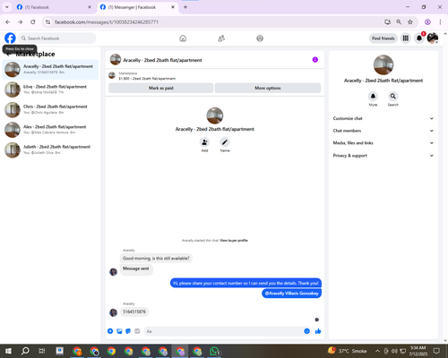Open volume control in system tray
The image size is (448, 358).
click(x=394, y=351)
